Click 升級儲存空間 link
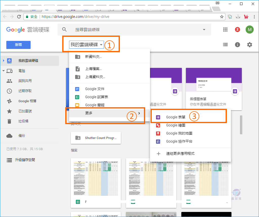The width and height of the screenshot is (259, 217). point(25,160)
